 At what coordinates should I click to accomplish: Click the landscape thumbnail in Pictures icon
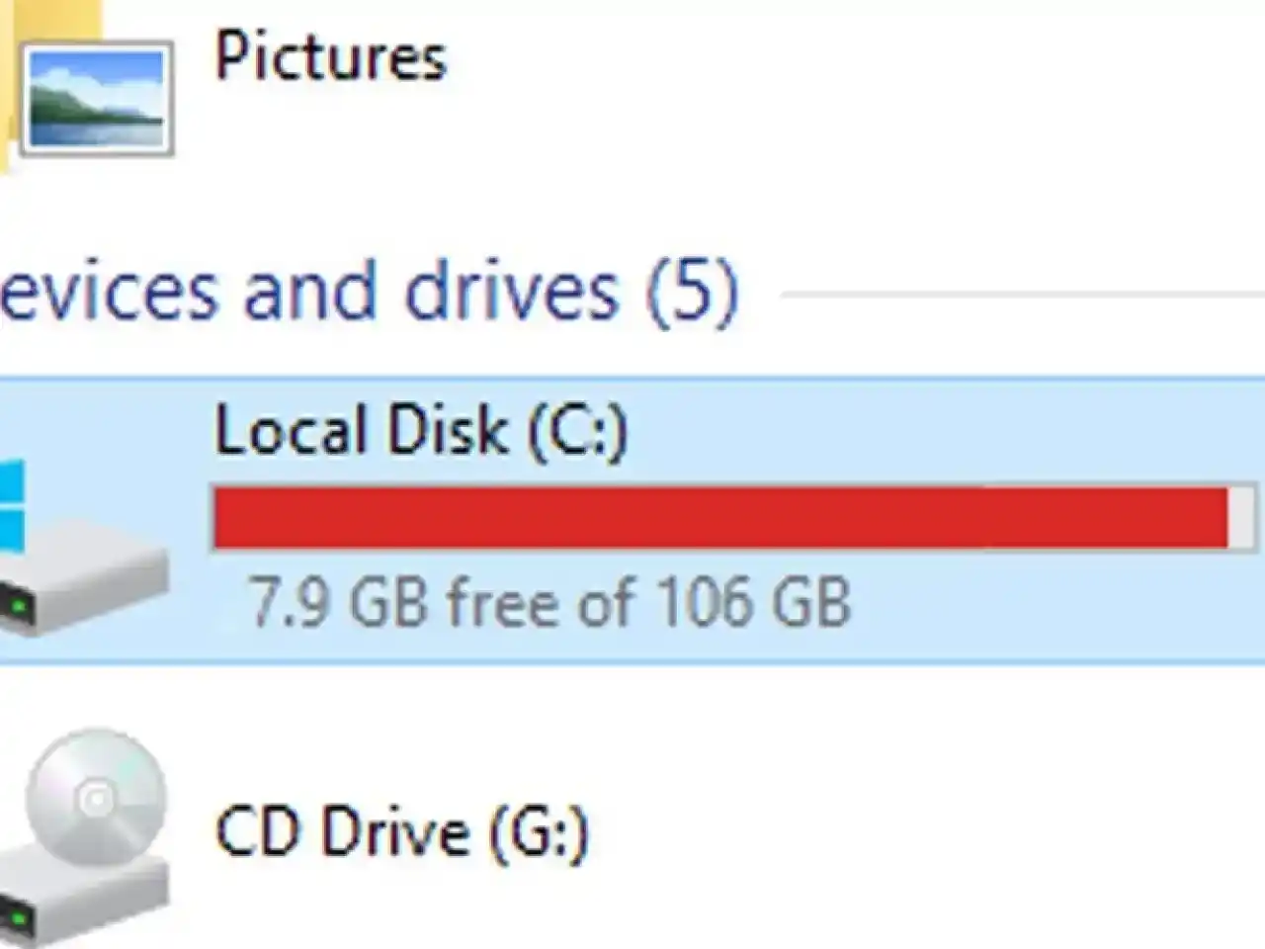pyautogui.click(x=96, y=99)
